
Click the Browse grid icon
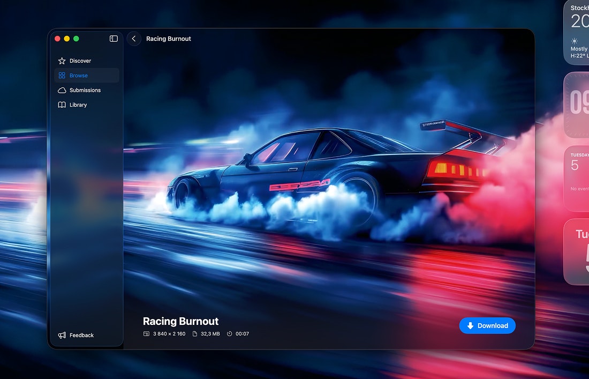pyautogui.click(x=62, y=75)
